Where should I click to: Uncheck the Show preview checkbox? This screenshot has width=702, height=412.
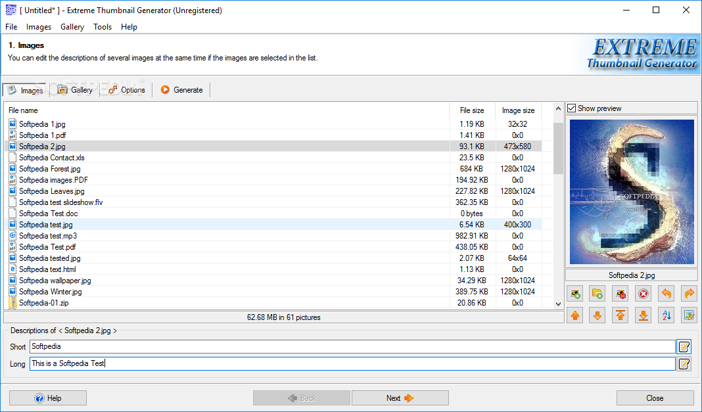pos(572,108)
